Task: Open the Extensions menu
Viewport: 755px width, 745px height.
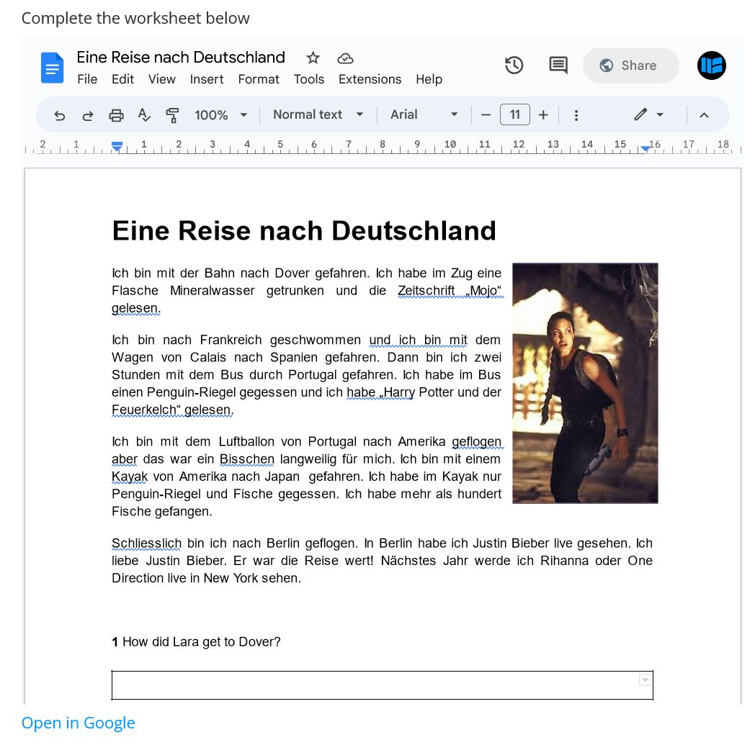Action: coord(370,79)
